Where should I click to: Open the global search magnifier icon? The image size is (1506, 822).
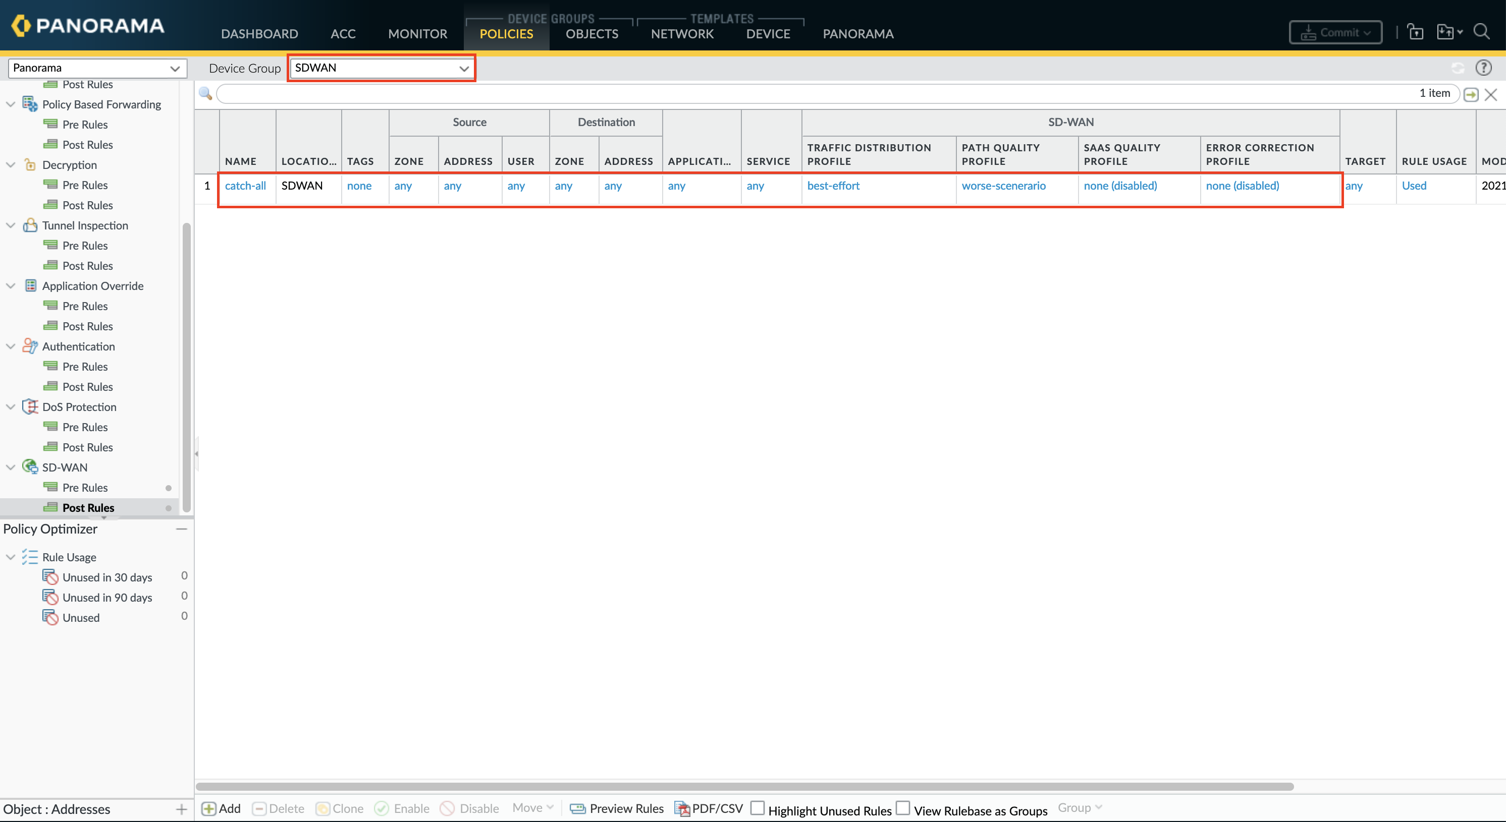pyautogui.click(x=1481, y=32)
